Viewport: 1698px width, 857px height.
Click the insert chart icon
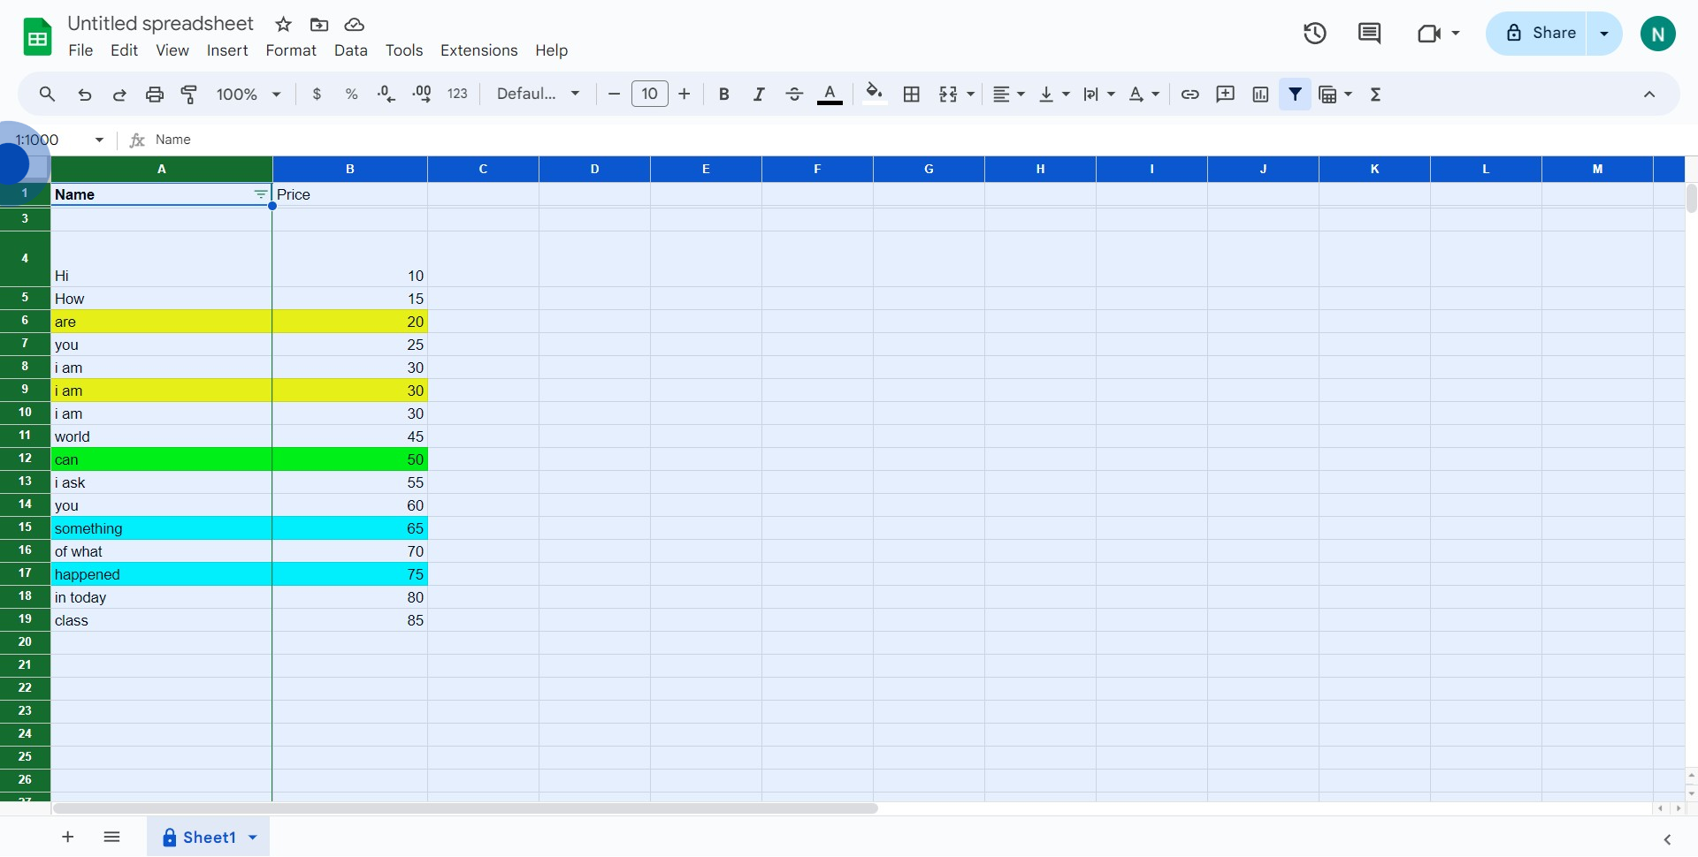[1261, 95]
